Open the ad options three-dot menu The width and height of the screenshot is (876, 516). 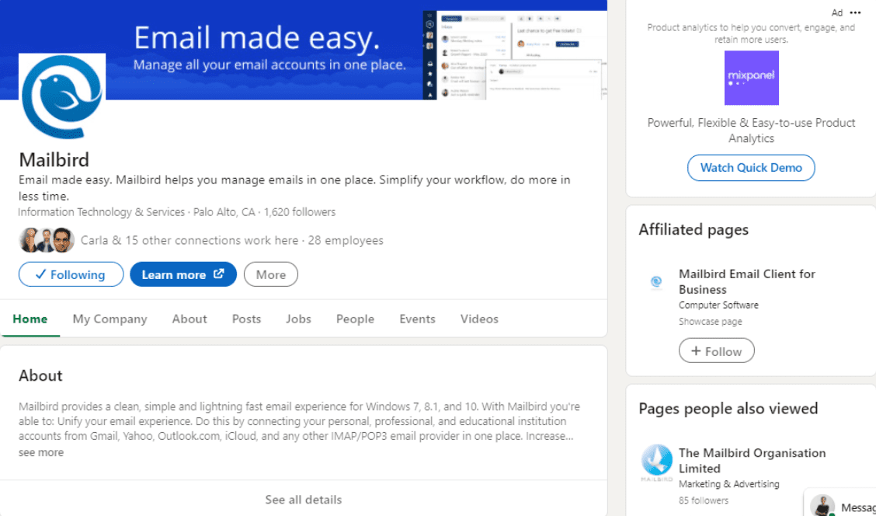tap(855, 12)
